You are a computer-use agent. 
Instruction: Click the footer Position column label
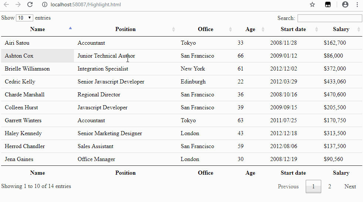[x=125, y=173]
